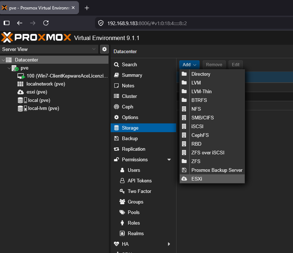Screen dimensions: 293x253
Task: Open the Backup section
Action: tap(143, 138)
